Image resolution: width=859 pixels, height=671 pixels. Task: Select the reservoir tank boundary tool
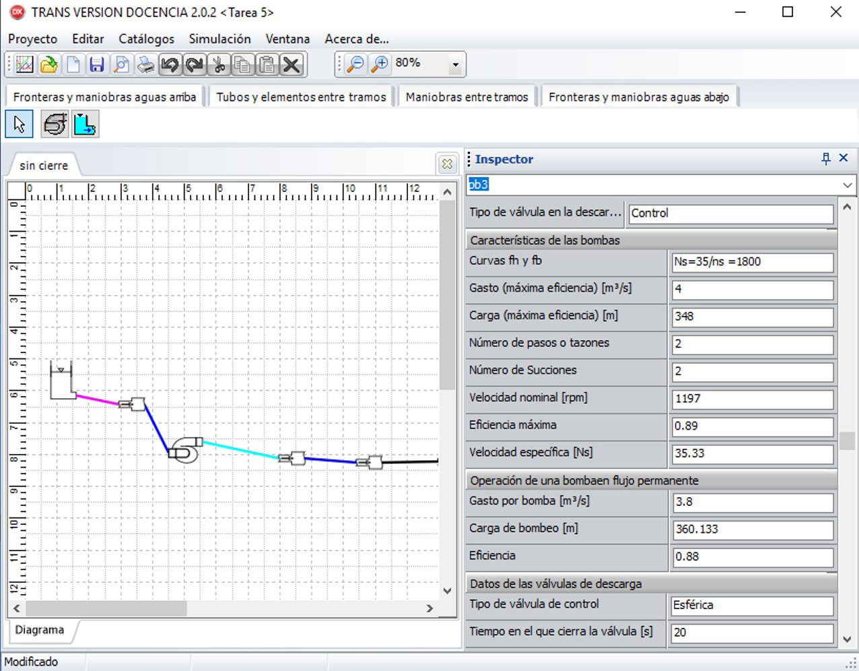[x=85, y=125]
